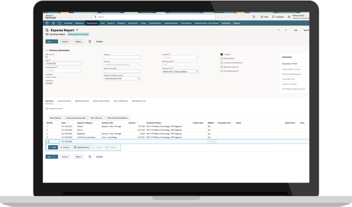Click Enter Quick Distribution button
The width and height of the screenshot is (352, 207).
point(117,118)
